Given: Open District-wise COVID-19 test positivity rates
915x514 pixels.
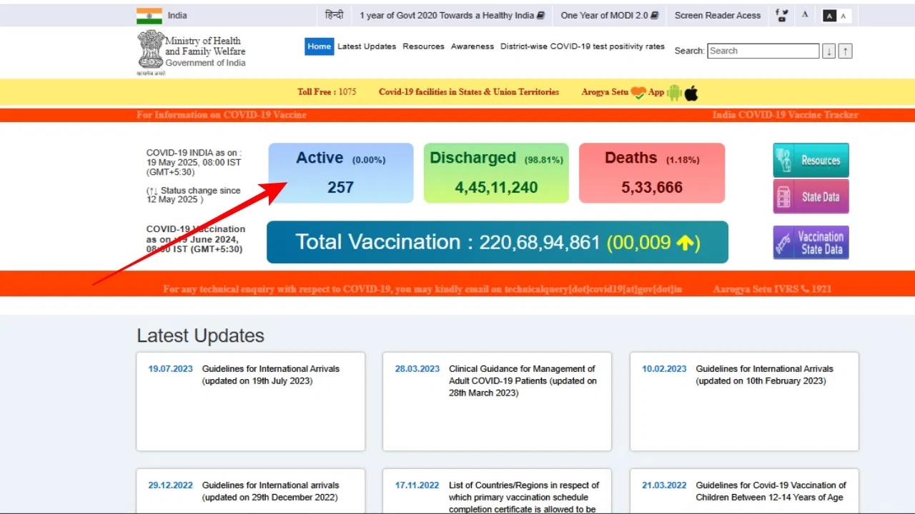Looking at the screenshot, I should point(583,46).
